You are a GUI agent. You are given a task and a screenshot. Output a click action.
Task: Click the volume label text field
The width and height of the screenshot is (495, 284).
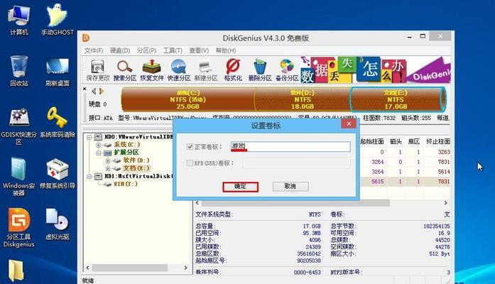[x=290, y=146]
